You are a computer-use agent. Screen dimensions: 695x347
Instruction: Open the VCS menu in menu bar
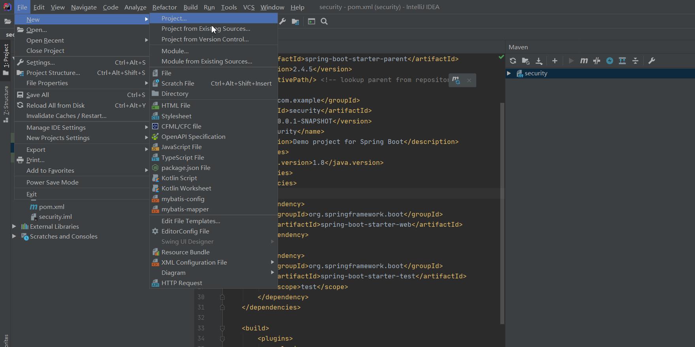click(x=249, y=7)
